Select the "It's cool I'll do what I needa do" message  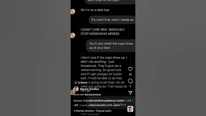click(x=112, y=20)
